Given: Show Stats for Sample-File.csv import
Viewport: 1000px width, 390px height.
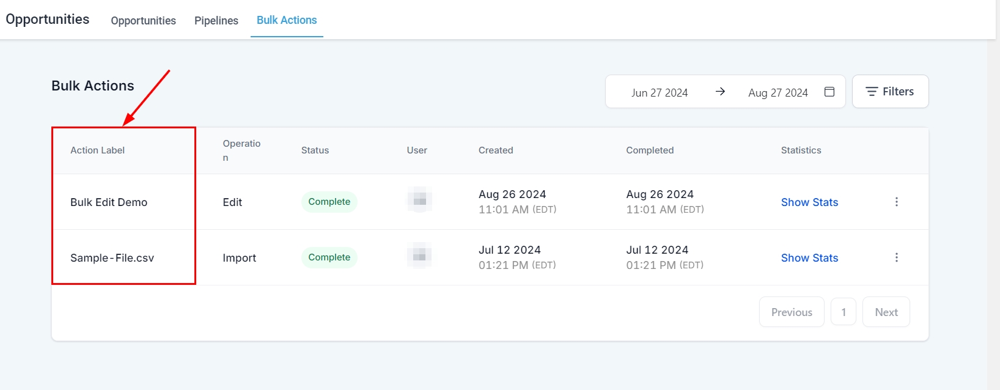Looking at the screenshot, I should pyautogui.click(x=809, y=258).
